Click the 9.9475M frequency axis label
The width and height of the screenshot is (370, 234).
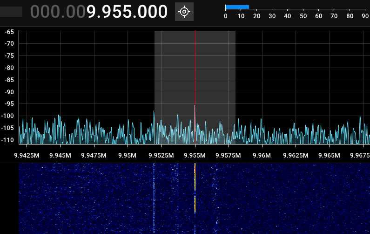tap(94, 155)
